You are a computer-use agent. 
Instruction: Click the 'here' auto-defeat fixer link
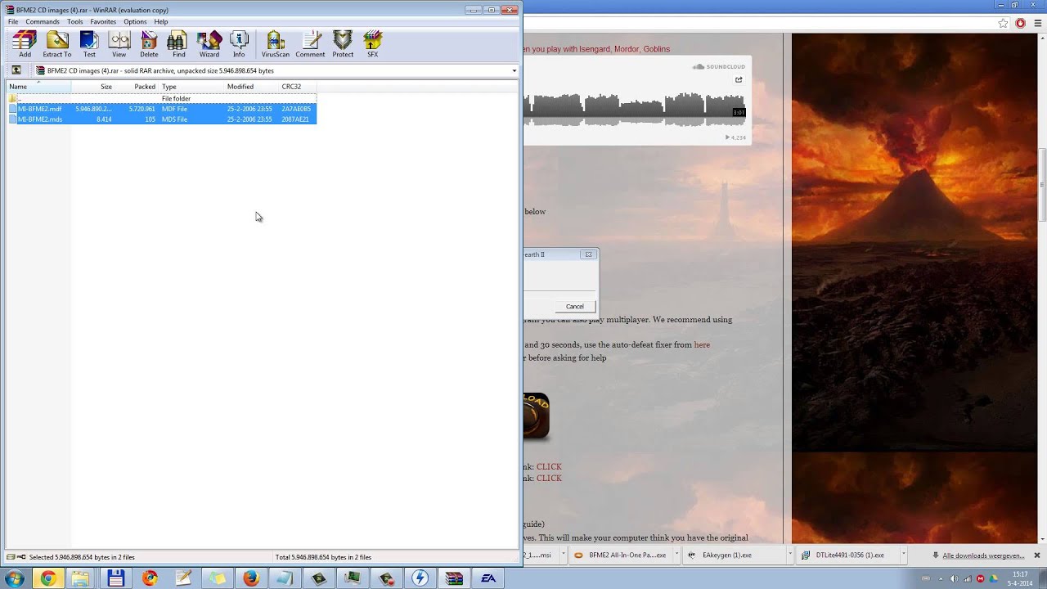coord(702,344)
